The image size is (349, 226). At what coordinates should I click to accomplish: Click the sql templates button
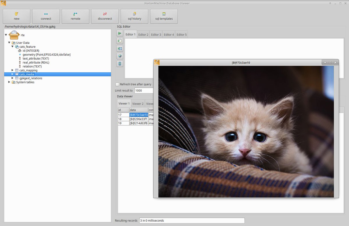coord(164,16)
